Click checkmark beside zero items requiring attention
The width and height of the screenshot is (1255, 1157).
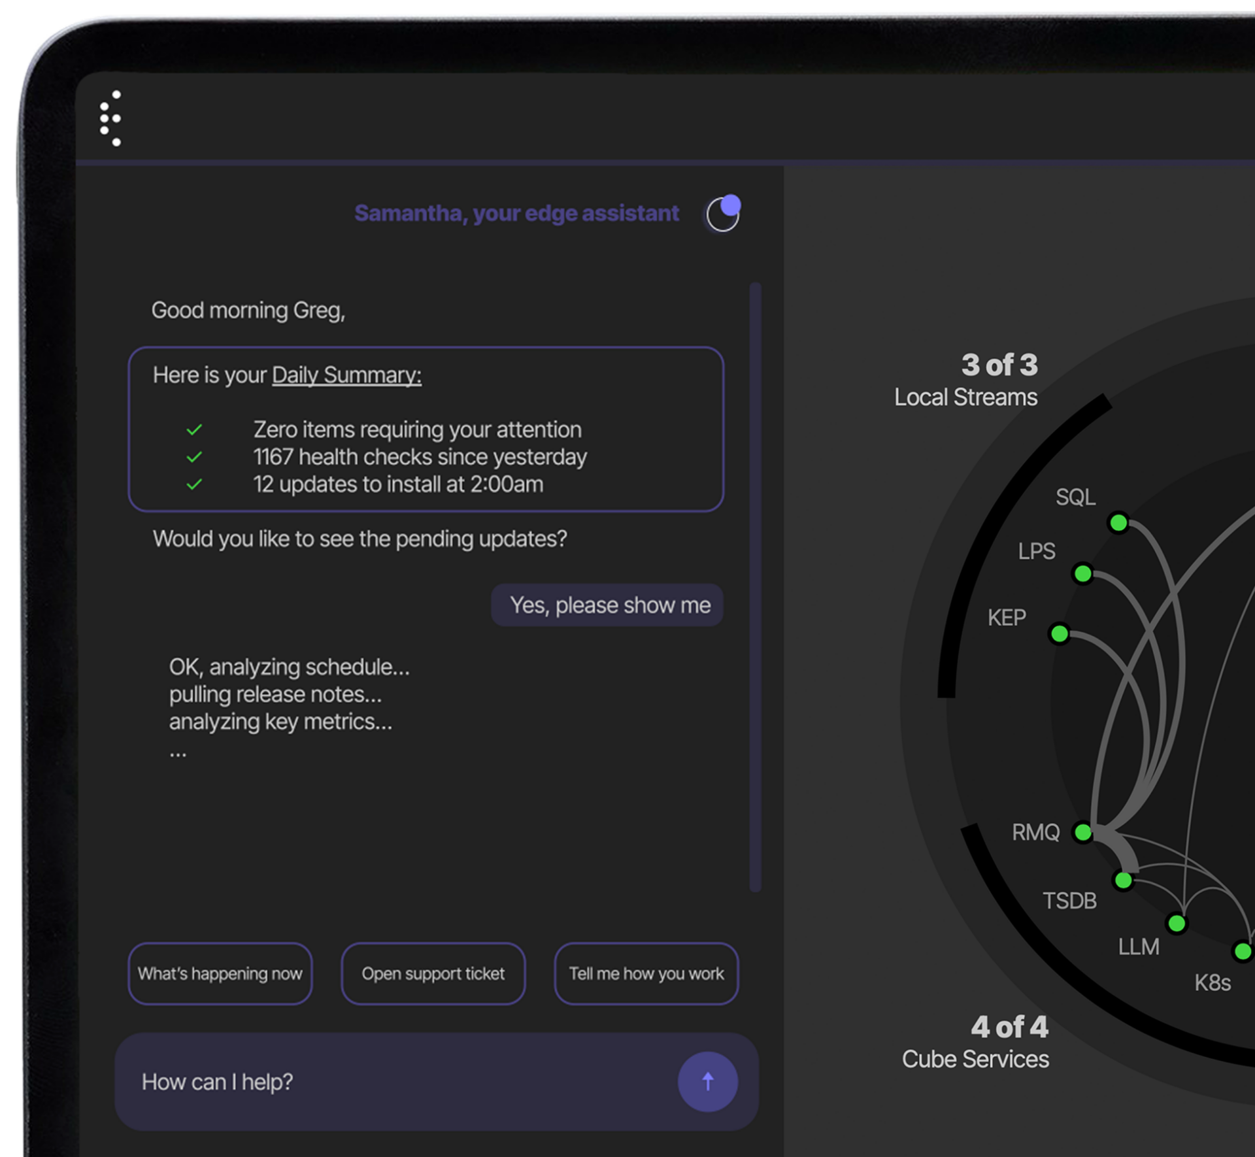(x=194, y=430)
